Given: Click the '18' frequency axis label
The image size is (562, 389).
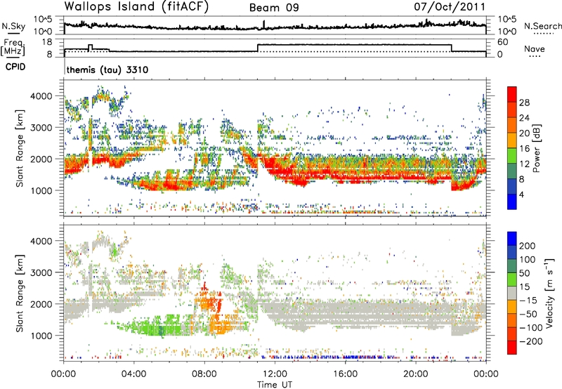Looking at the screenshot, I should point(46,42).
